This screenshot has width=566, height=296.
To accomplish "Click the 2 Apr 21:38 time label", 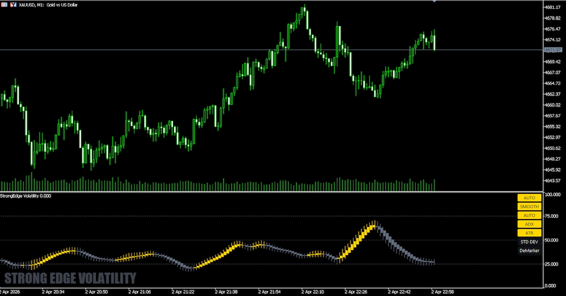I will pos(226,292).
